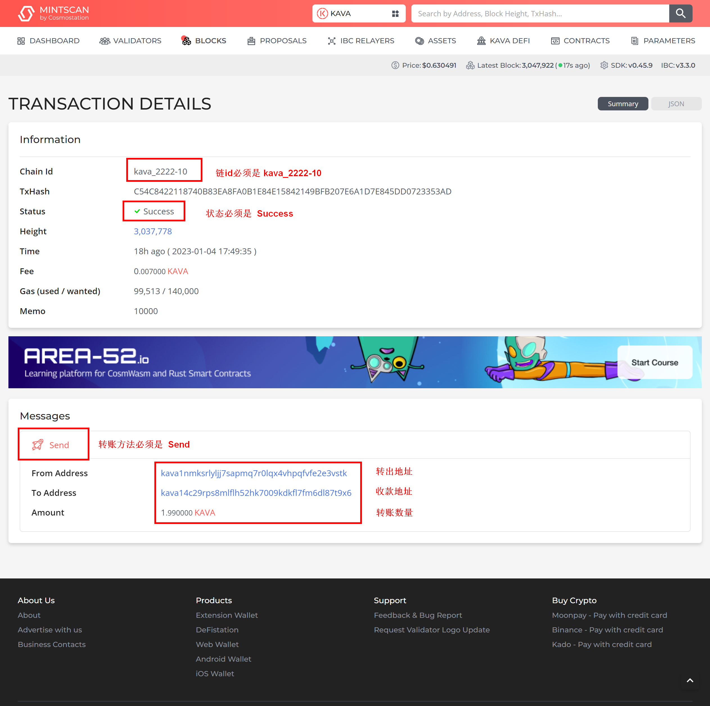Click the To Address kava14c29 link
Image resolution: width=710 pixels, height=706 pixels.
tap(256, 493)
